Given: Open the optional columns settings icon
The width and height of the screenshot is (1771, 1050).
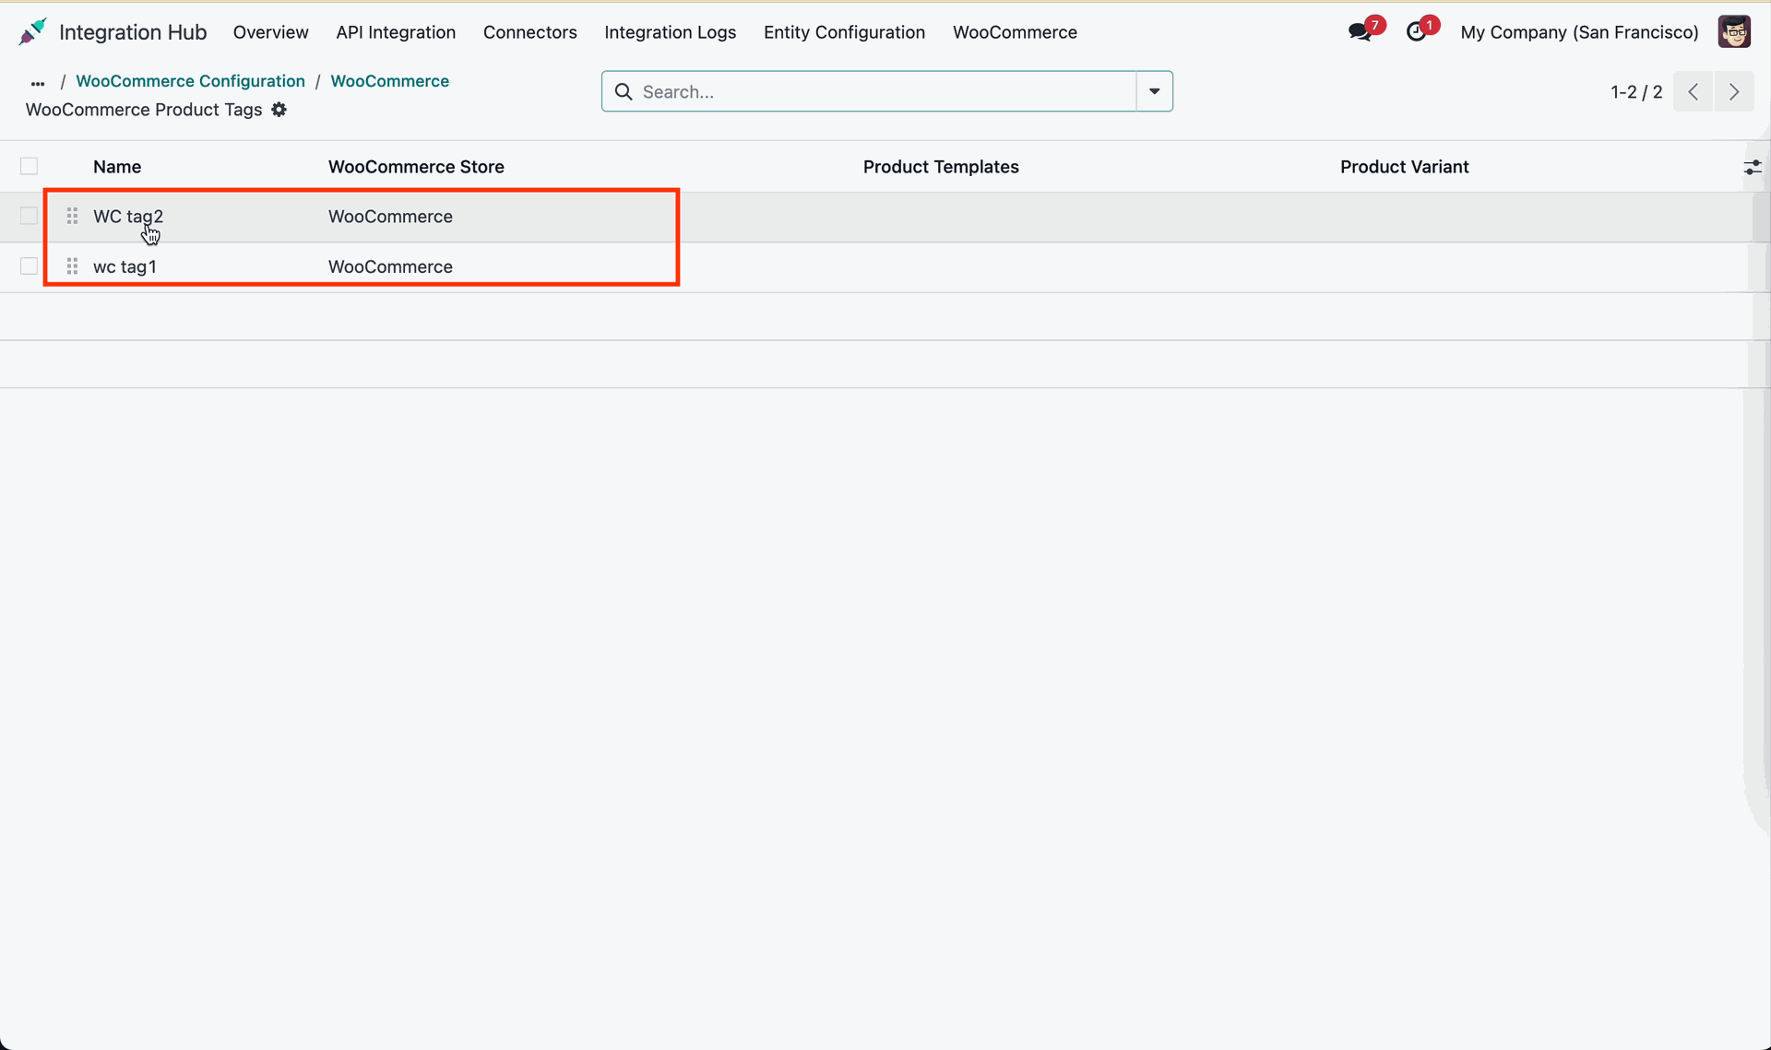Looking at the screenshot, I should pyautogui.click(x=1753, y=167).
